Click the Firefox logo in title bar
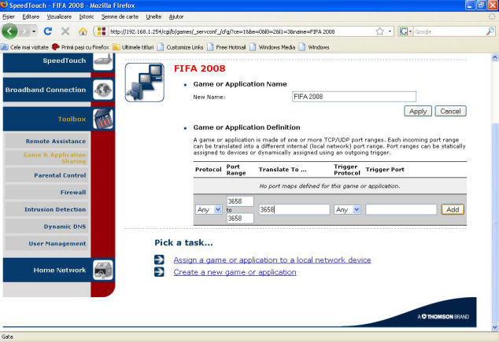This screenshot has width=499, height=342. click(x=4, y=5)
